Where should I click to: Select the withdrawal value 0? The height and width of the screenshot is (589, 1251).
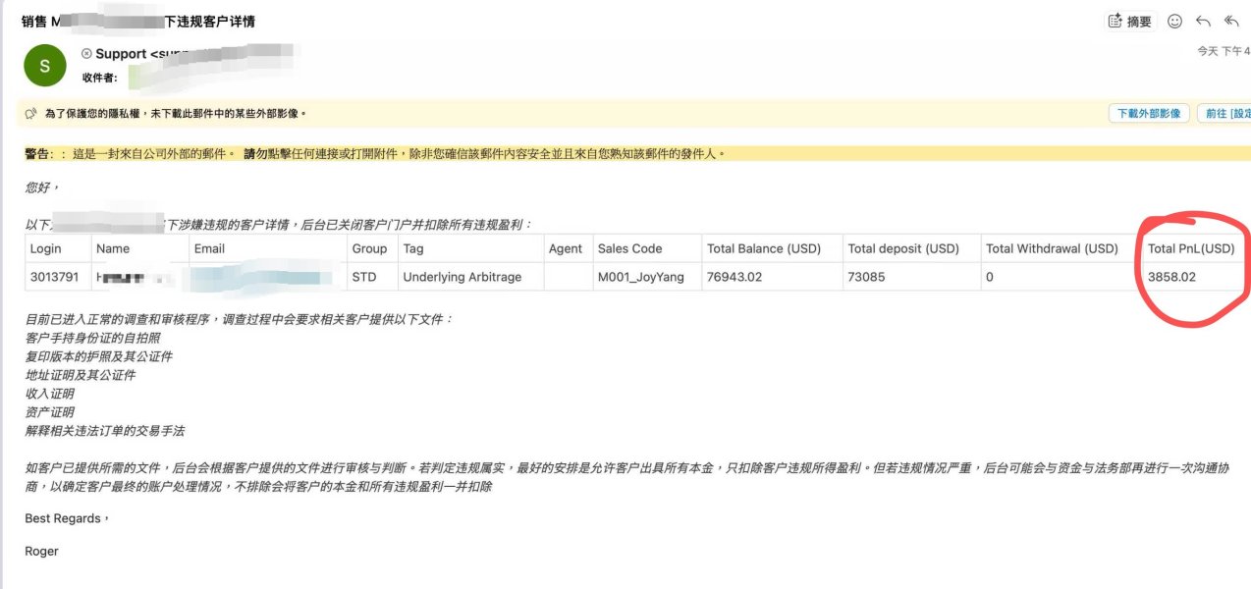tap(990, 277)
